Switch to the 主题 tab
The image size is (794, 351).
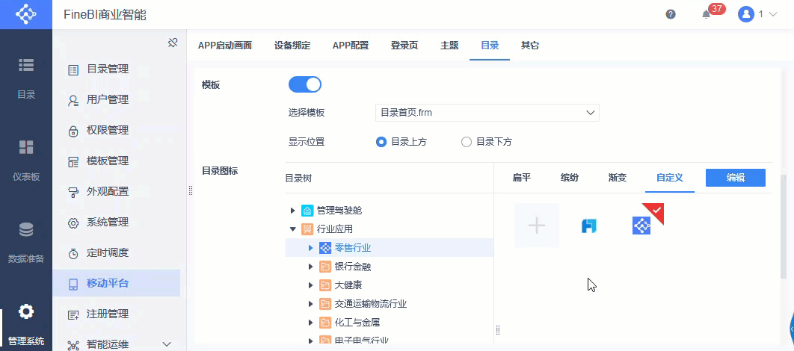[449, 46]
